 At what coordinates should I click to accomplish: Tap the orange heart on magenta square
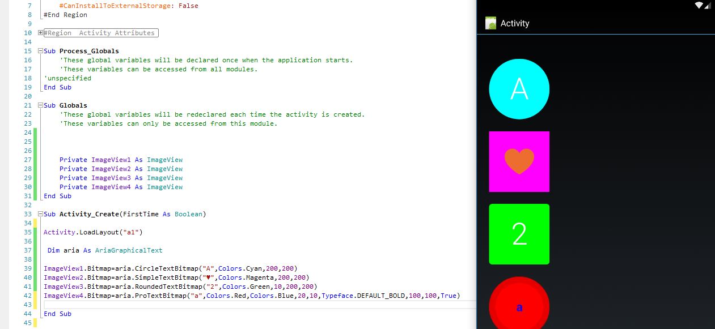519,161
